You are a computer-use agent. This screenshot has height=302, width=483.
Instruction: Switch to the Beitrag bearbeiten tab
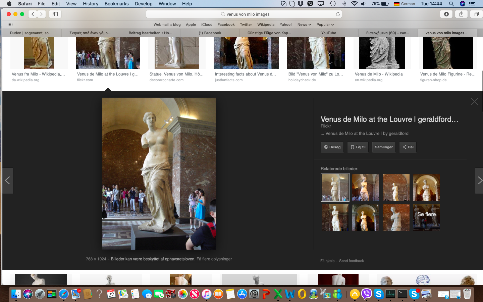[150, 33]
